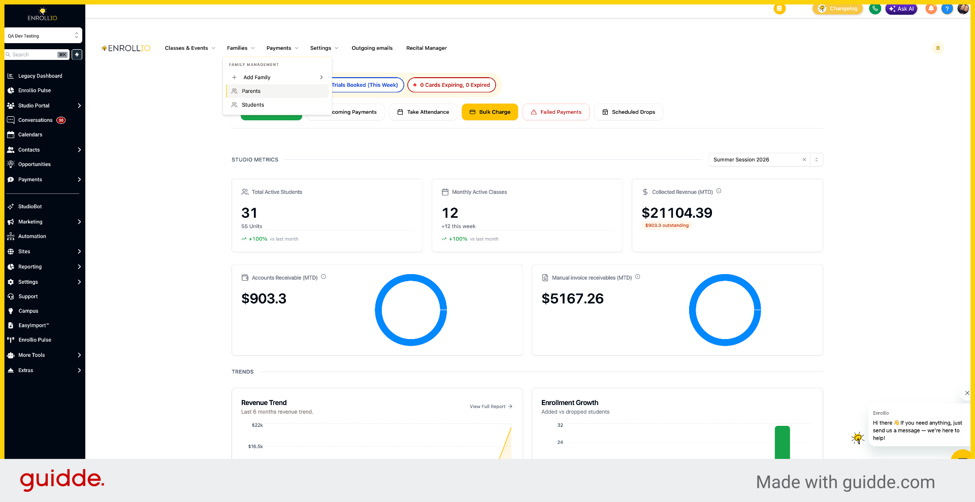Close the Enrollio chat popup

click(x=967, y=393)
